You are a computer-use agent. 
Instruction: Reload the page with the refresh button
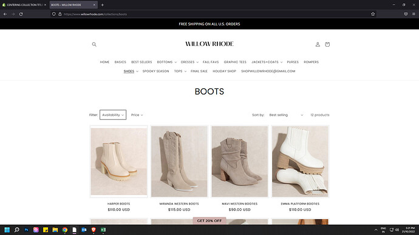[21, 14]
